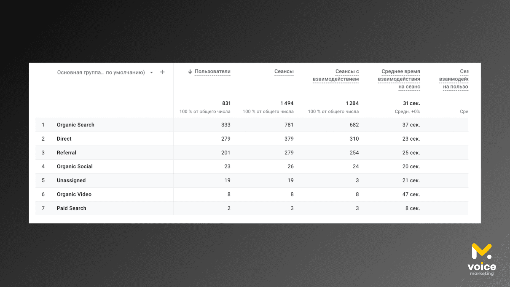Select the Paid Search row
The image size is (510, 287).
pos(71,208)
